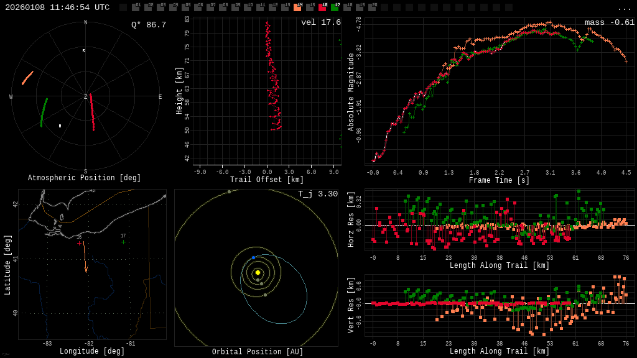Click station 17 green marker on map
The image size is (637, 358).
coord(123,242)
